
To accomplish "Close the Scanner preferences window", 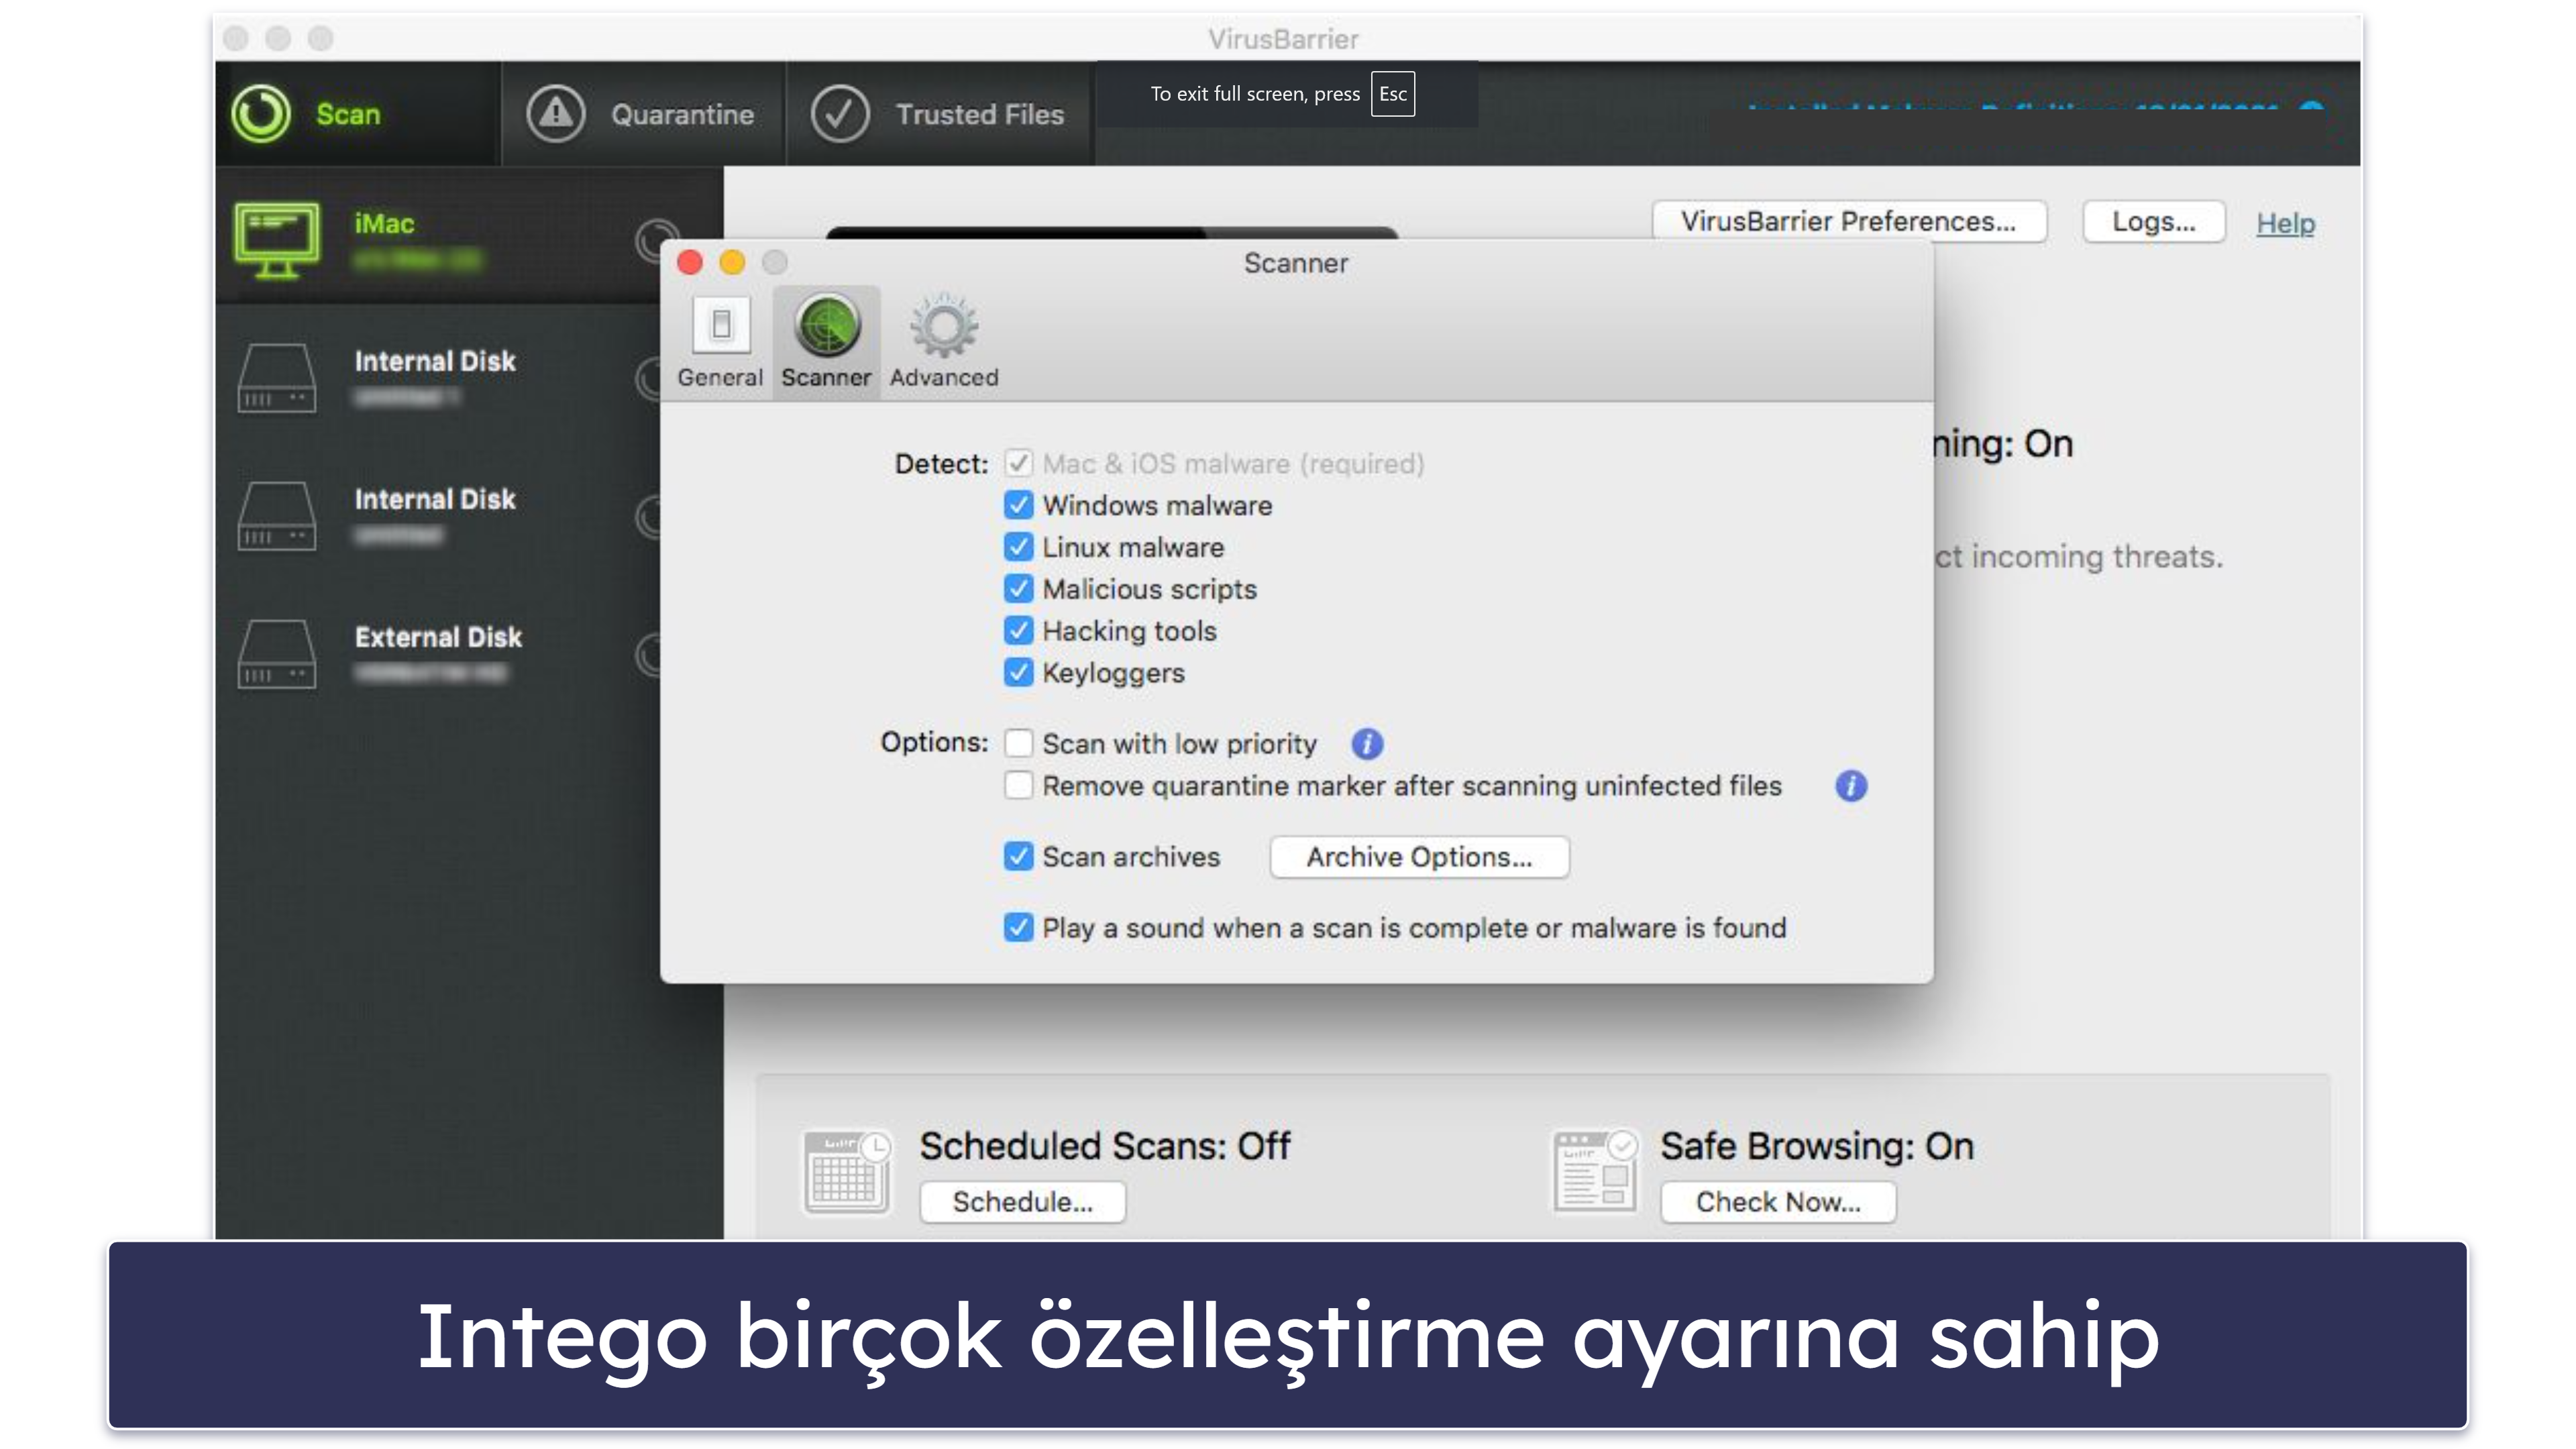I will (690, 263).
